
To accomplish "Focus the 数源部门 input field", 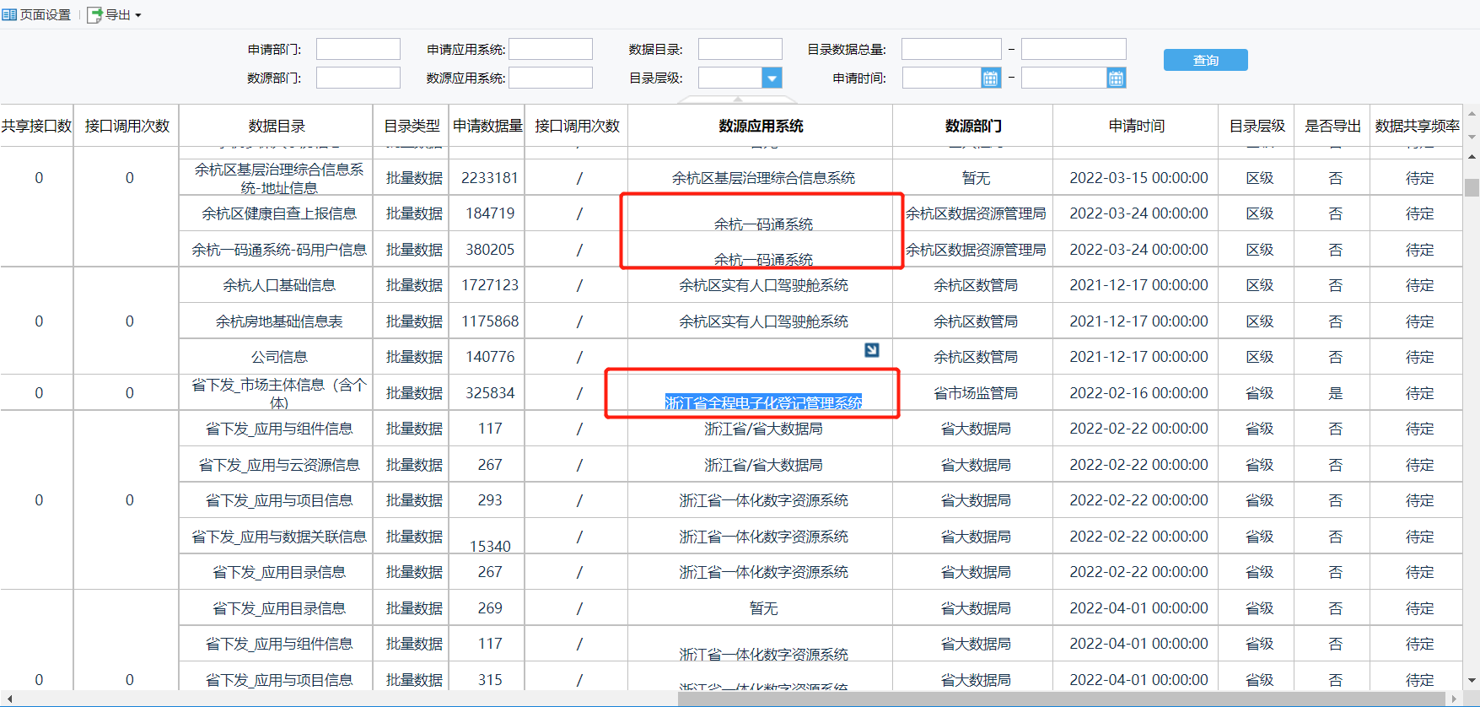I will pyautogui.click(x=358, y=78).
